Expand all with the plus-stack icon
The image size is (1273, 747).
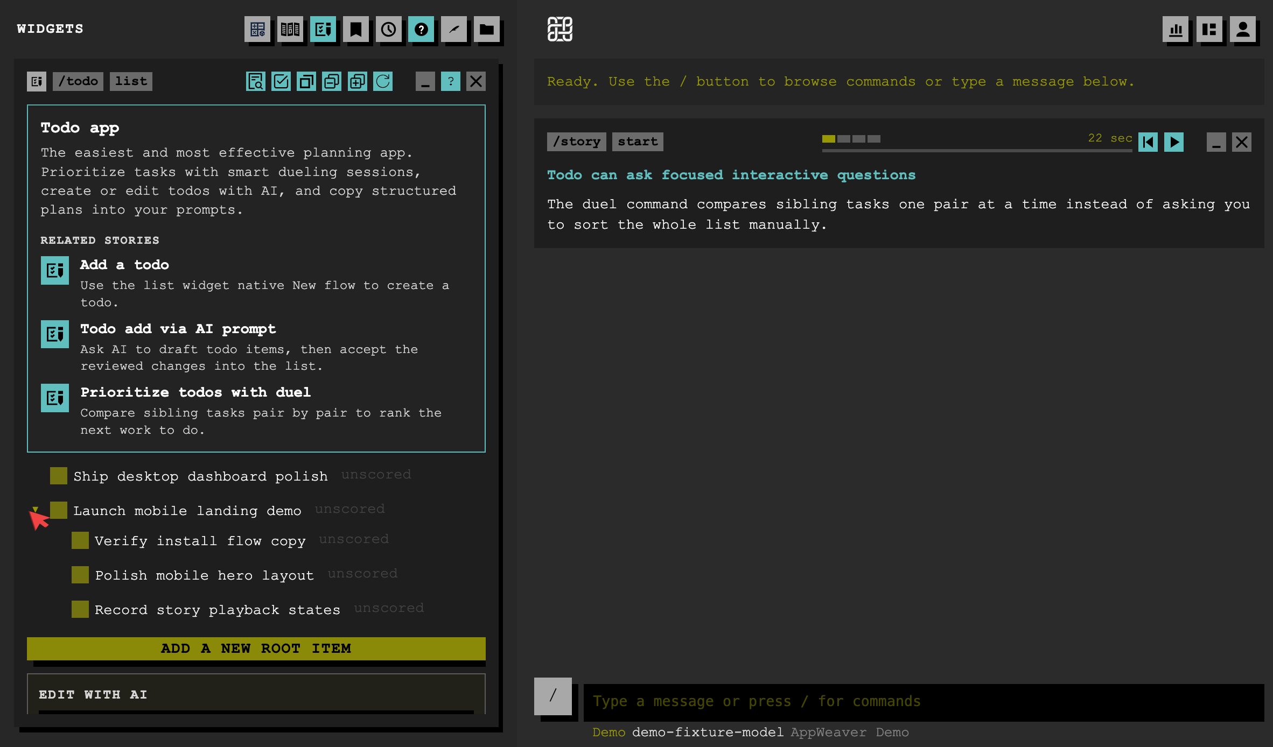click(357, 81)
